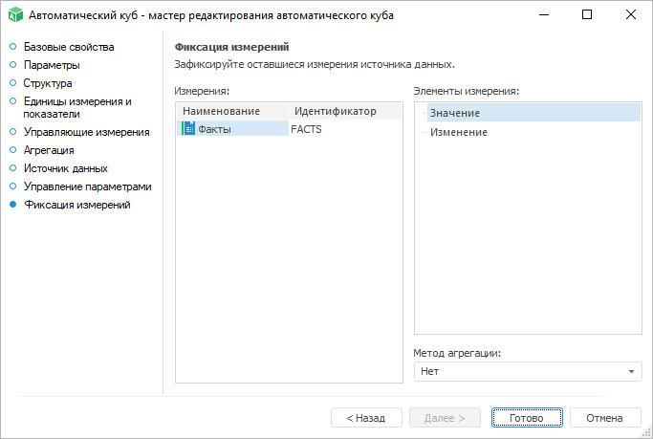Select the Значение dimension element

tap(455, 114)
